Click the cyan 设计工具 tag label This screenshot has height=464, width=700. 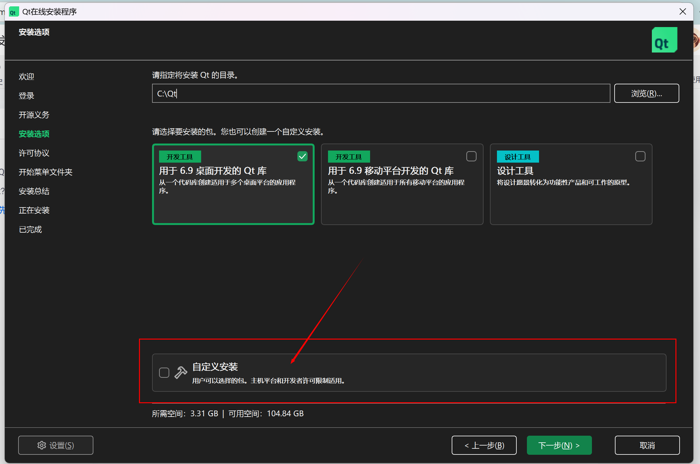[x=518, y=157]
